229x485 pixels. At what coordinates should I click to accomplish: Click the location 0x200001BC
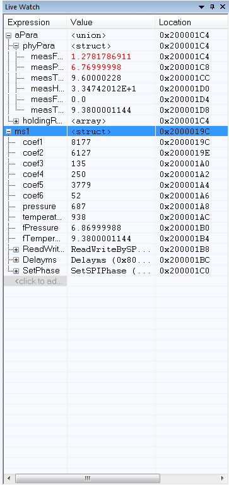click(184, 260)
